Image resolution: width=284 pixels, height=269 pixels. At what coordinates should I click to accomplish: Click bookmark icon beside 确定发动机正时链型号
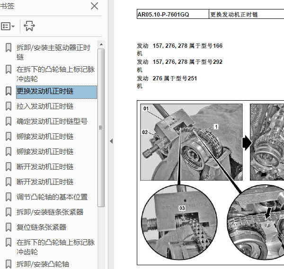[x=9, y=121]
